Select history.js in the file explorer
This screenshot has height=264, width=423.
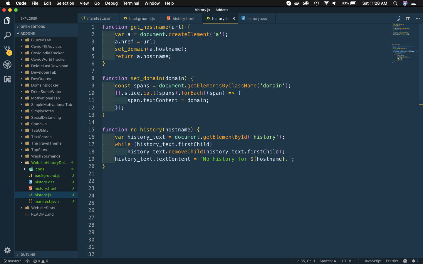point(46,195)
